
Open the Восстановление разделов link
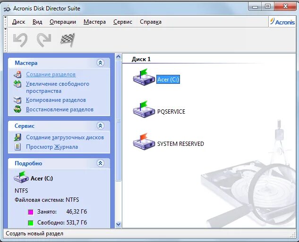coord(60,109)
